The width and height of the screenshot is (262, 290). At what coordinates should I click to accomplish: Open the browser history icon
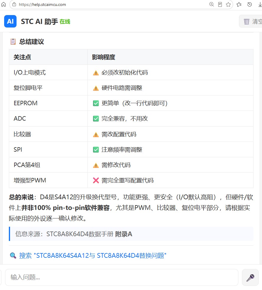(249, 4)
